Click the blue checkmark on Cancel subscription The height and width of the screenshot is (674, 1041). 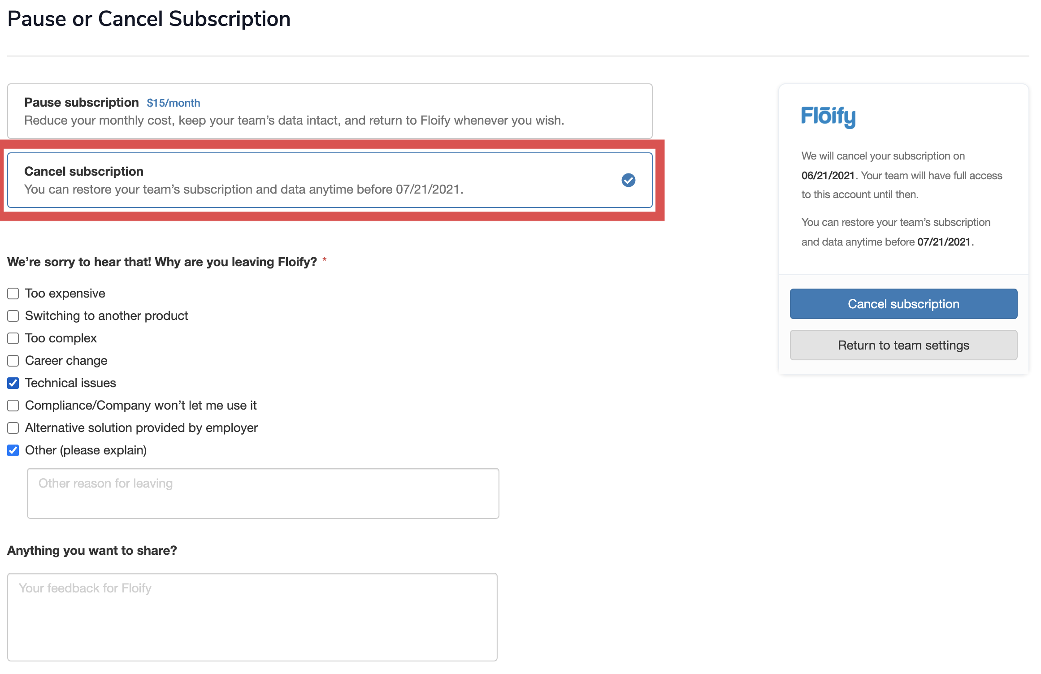pos(628,180)
